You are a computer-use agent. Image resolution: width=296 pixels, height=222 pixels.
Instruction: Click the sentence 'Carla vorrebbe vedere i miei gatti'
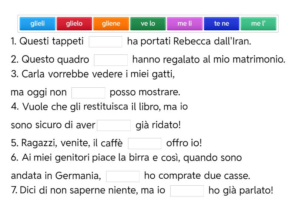coord(92,74)
